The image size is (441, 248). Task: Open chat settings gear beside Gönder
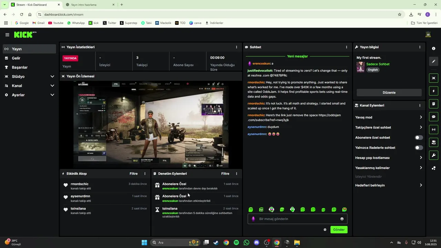pos(325,230)
